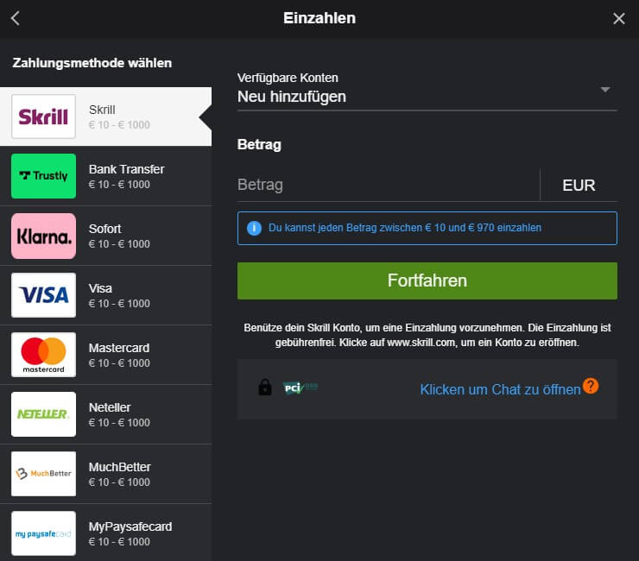This screenshot has height=561, width=639.
Task: Focus the Betrag amount input field
Action: pyautogui.click(x=388, y=185)
